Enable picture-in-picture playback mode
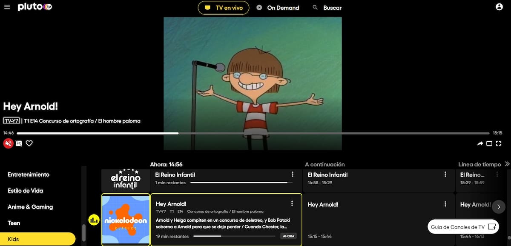This screenshot has height=246, width=511. tap(489, 143)
